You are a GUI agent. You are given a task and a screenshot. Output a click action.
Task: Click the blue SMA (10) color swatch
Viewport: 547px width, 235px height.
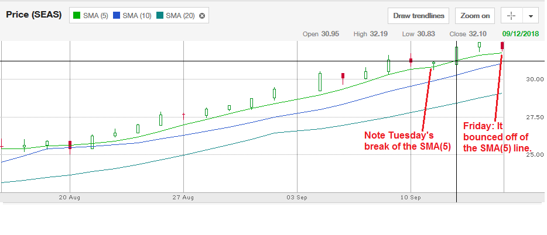tap(117, 16)
